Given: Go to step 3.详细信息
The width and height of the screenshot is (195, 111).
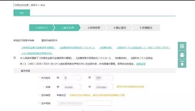Looking at the screenshot, I should [94, 28].
